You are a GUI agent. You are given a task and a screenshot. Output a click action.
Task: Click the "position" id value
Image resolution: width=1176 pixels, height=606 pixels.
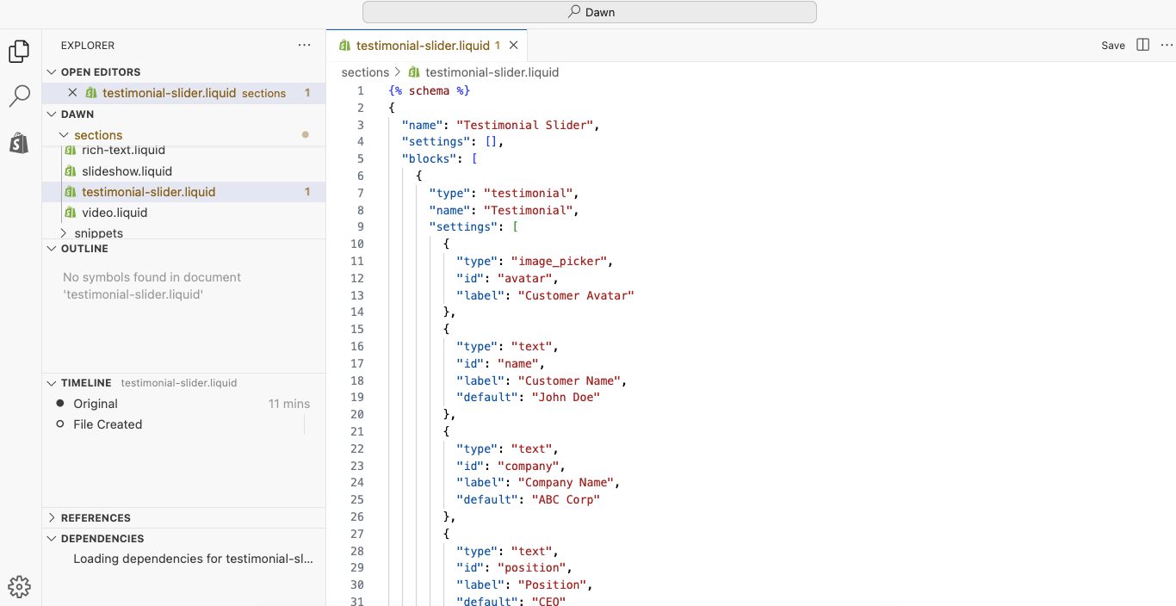pos(531,567)
